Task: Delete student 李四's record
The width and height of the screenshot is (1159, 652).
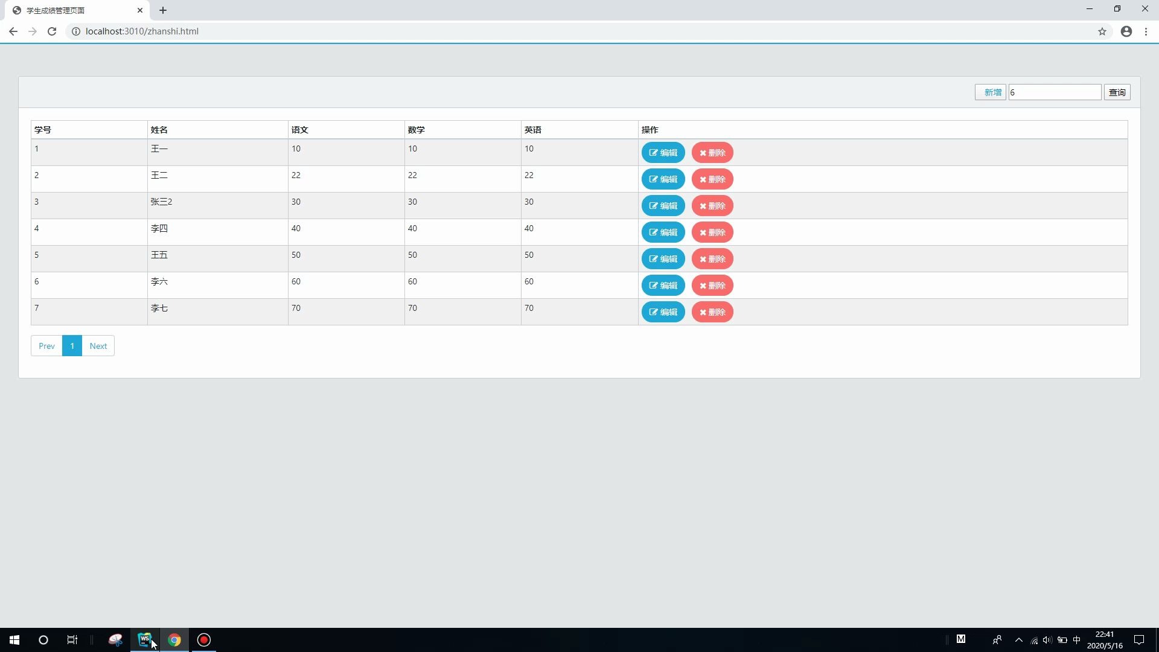Action: point(712,232)
